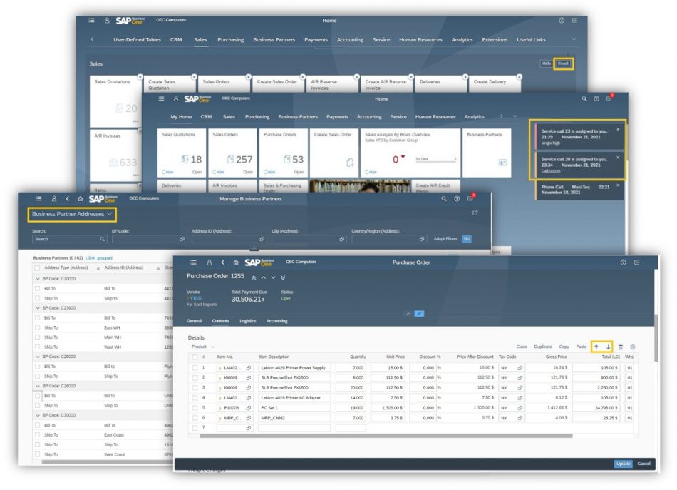Screen dimensions: 677x490
Task: Check row 4 LeMon 4029 Printer AC Adapter
Action: (195, 398)
